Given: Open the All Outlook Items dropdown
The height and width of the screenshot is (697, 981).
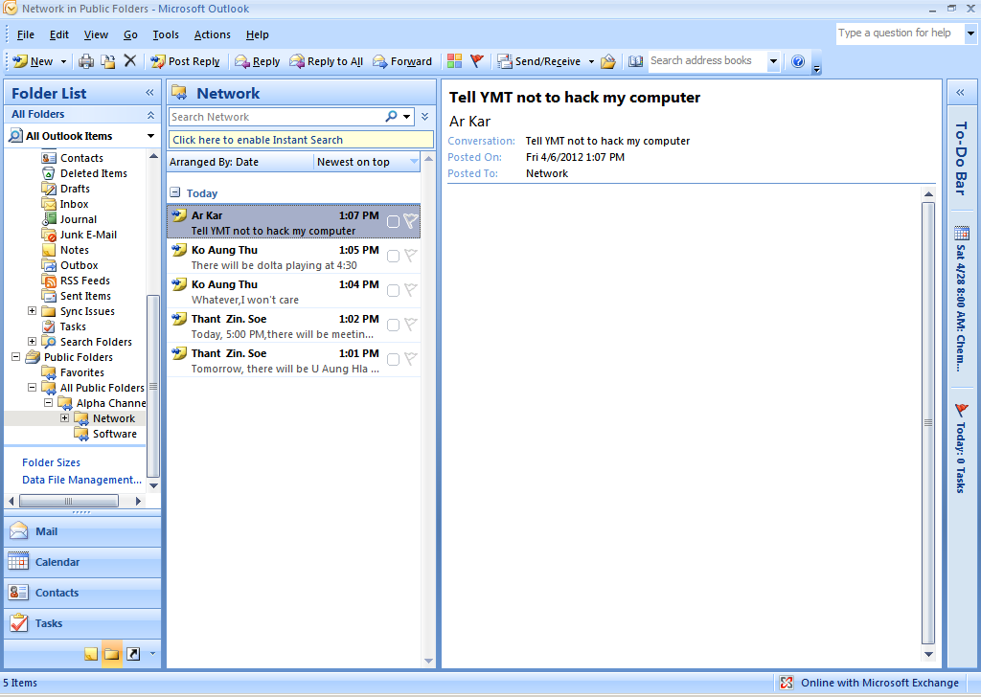Looking at the screenshot, I should (x=150, y=136).
